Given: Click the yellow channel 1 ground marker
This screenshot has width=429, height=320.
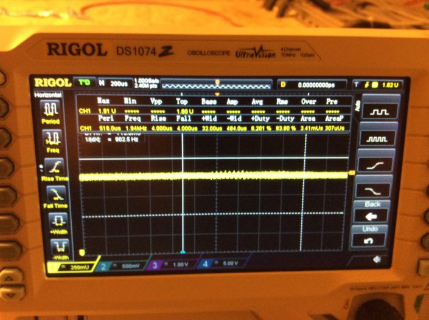Looking at the screenshot, I should click(82, 253).
